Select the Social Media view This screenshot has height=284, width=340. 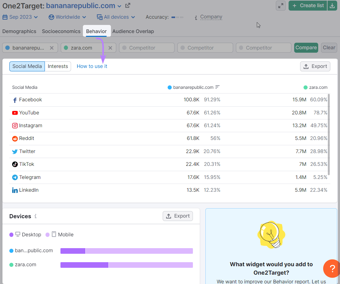click(x=27, y=66)
